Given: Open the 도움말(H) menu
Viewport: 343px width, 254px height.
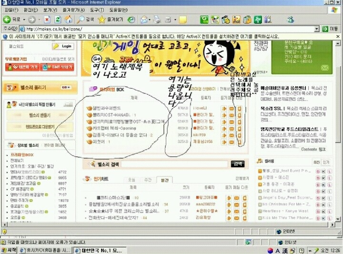Looking at the screenshot, I should coord(118,10).
